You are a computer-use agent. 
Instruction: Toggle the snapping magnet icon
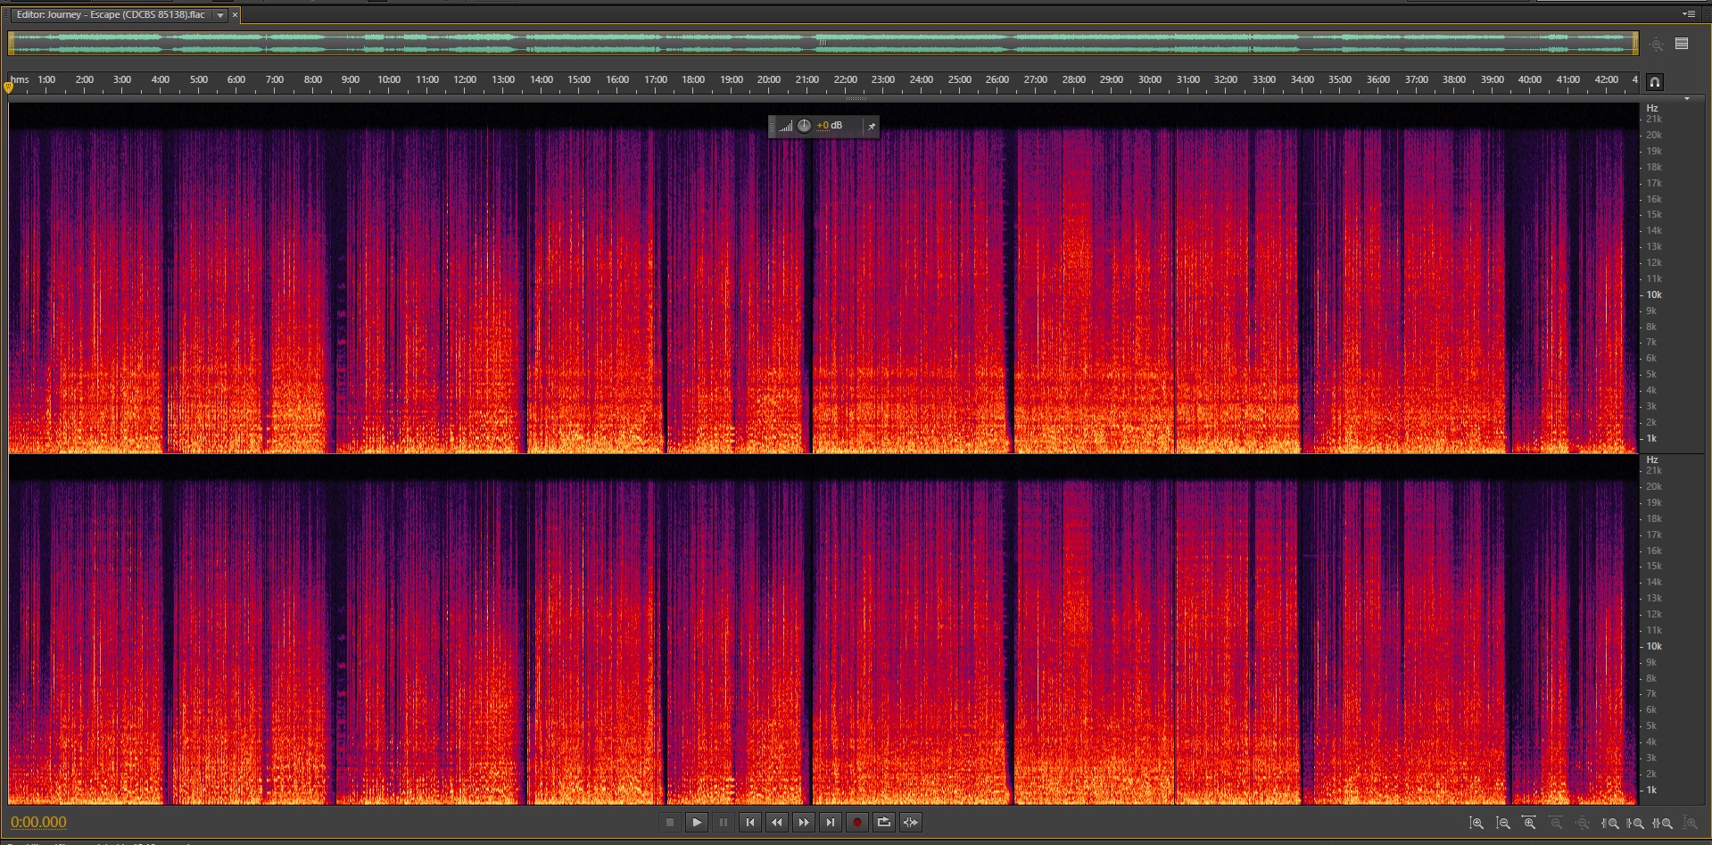(x=1654, y=82)
